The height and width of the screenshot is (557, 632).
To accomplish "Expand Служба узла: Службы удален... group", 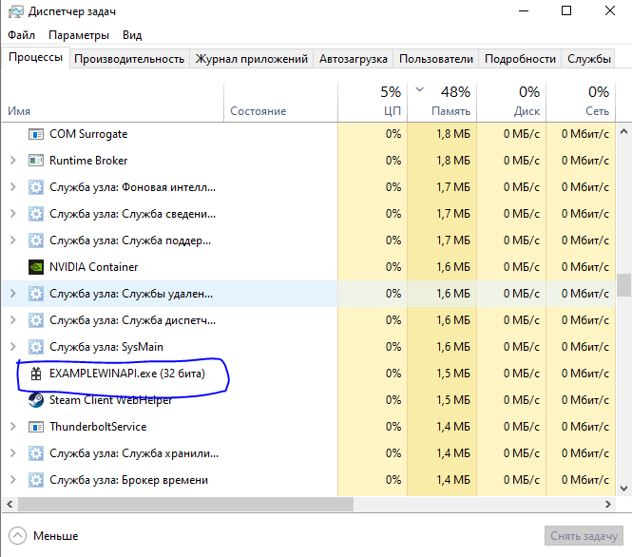I will point(13,294).
